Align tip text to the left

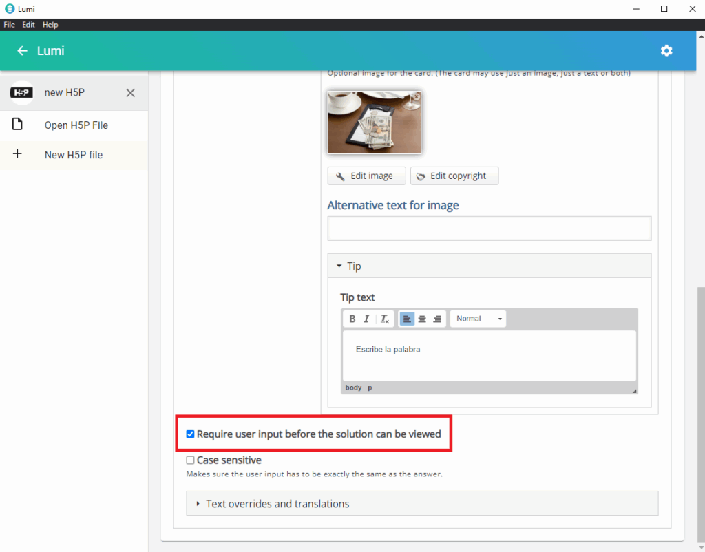pyautogui.click(x=407, y=319)
